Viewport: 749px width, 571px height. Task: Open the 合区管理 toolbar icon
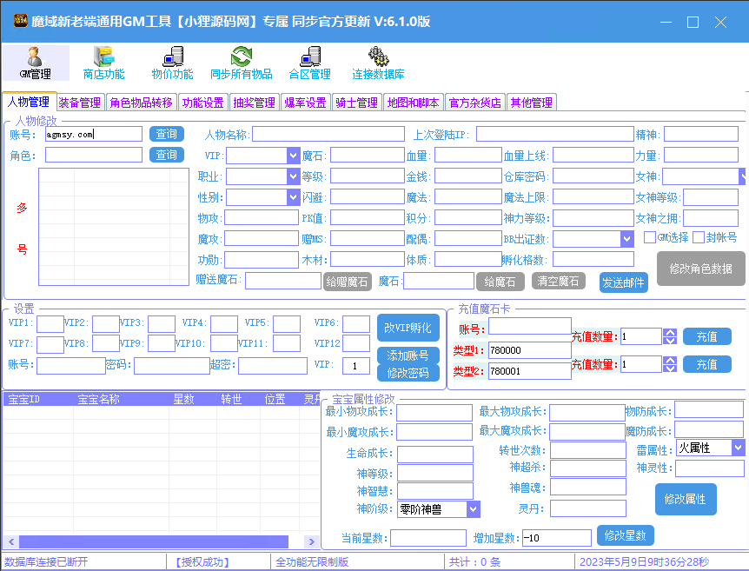pos(309,63)
